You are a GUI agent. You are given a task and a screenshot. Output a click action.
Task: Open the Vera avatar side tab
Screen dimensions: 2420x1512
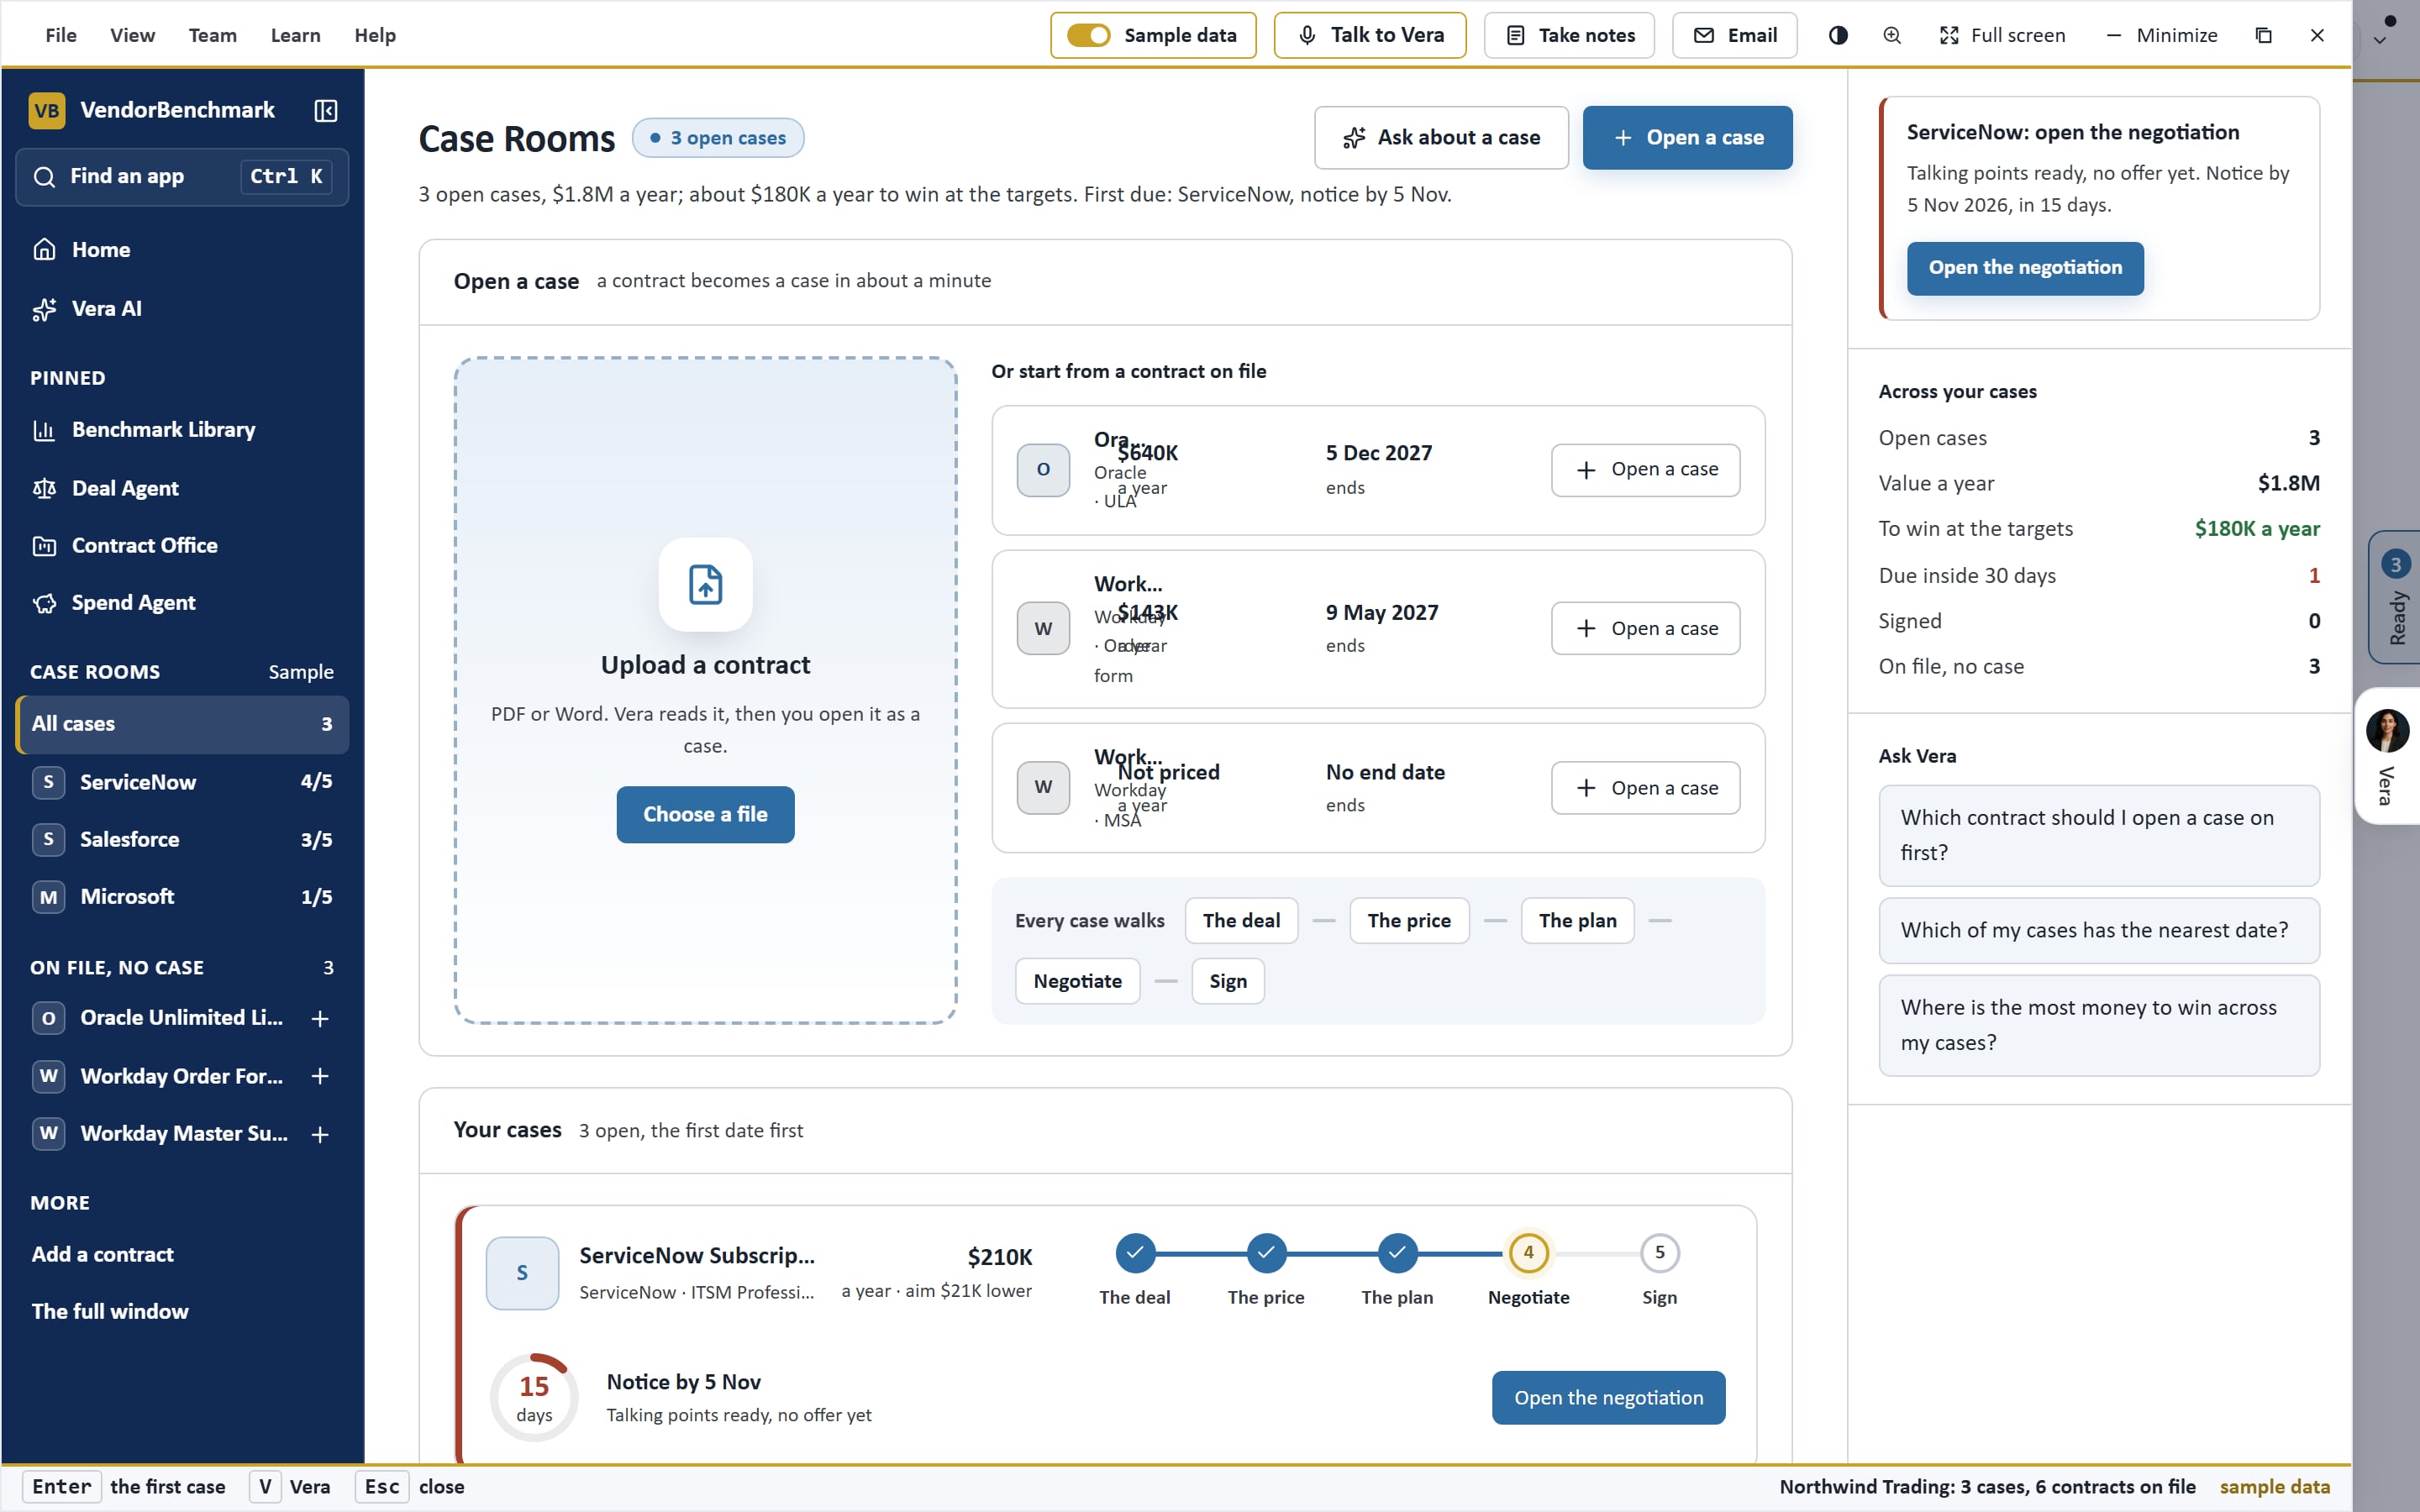(2387, 756)
